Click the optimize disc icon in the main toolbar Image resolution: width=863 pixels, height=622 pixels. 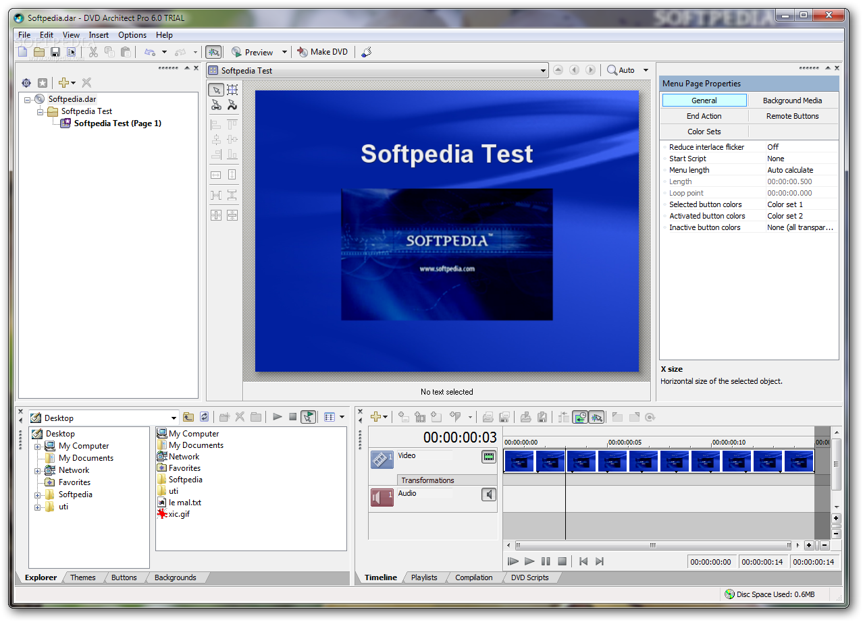click(x=367, y=52)
